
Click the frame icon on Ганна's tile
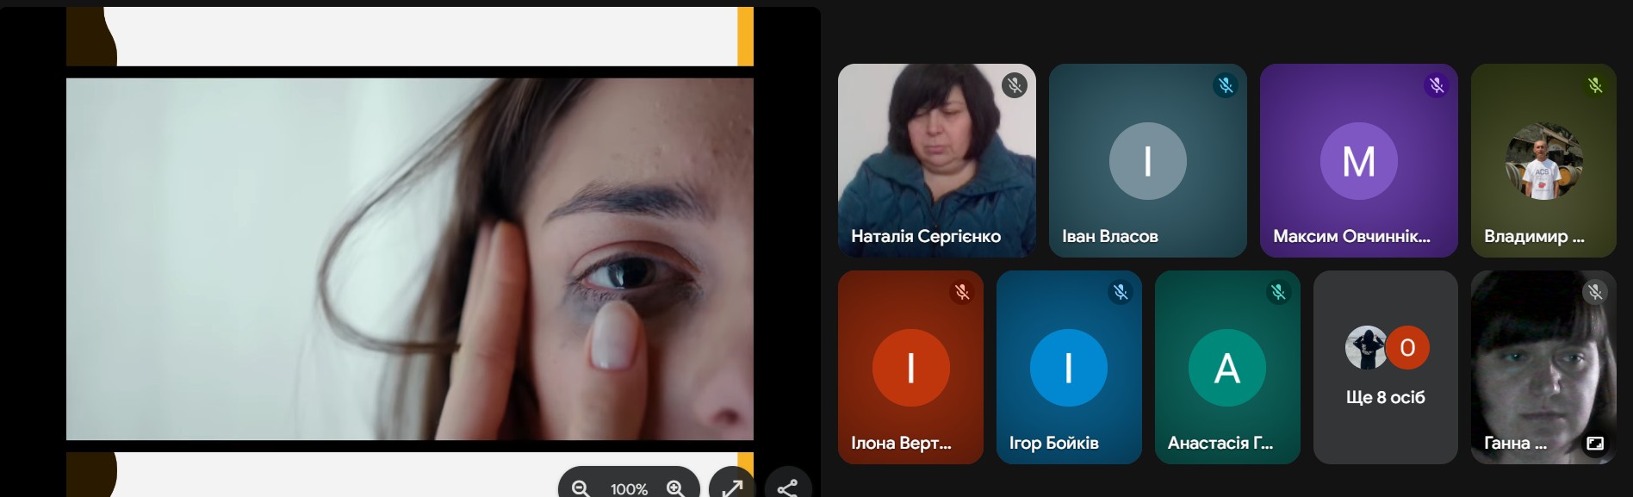(1595, 444)
